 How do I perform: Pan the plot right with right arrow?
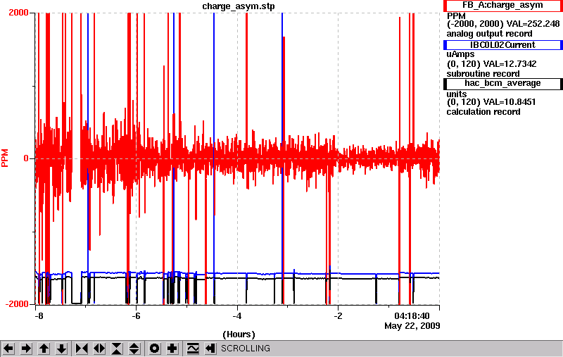point(26,349)
